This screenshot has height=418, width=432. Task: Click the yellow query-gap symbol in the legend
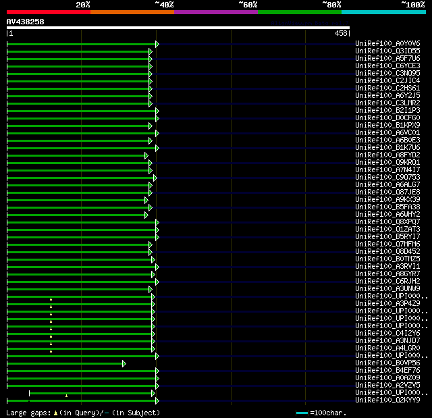55,413
